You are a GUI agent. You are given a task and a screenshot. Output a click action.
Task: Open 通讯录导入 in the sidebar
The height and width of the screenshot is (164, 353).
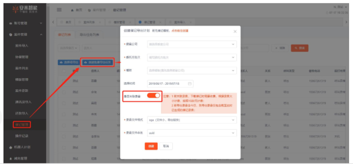(23, 102)
